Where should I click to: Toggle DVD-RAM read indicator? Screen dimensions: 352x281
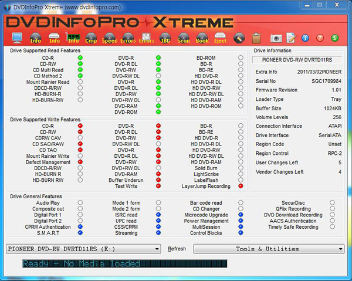coord(158,106)
